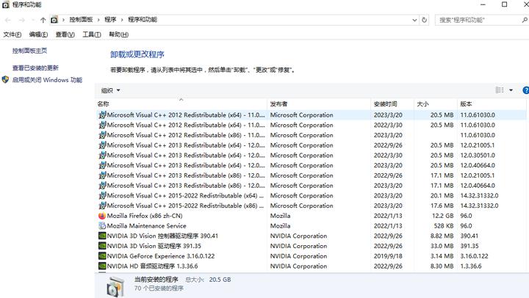Click the Mozilla Firefox icon in the list
529x298 pixels.
pyautogui.click(x=102, y=216)
